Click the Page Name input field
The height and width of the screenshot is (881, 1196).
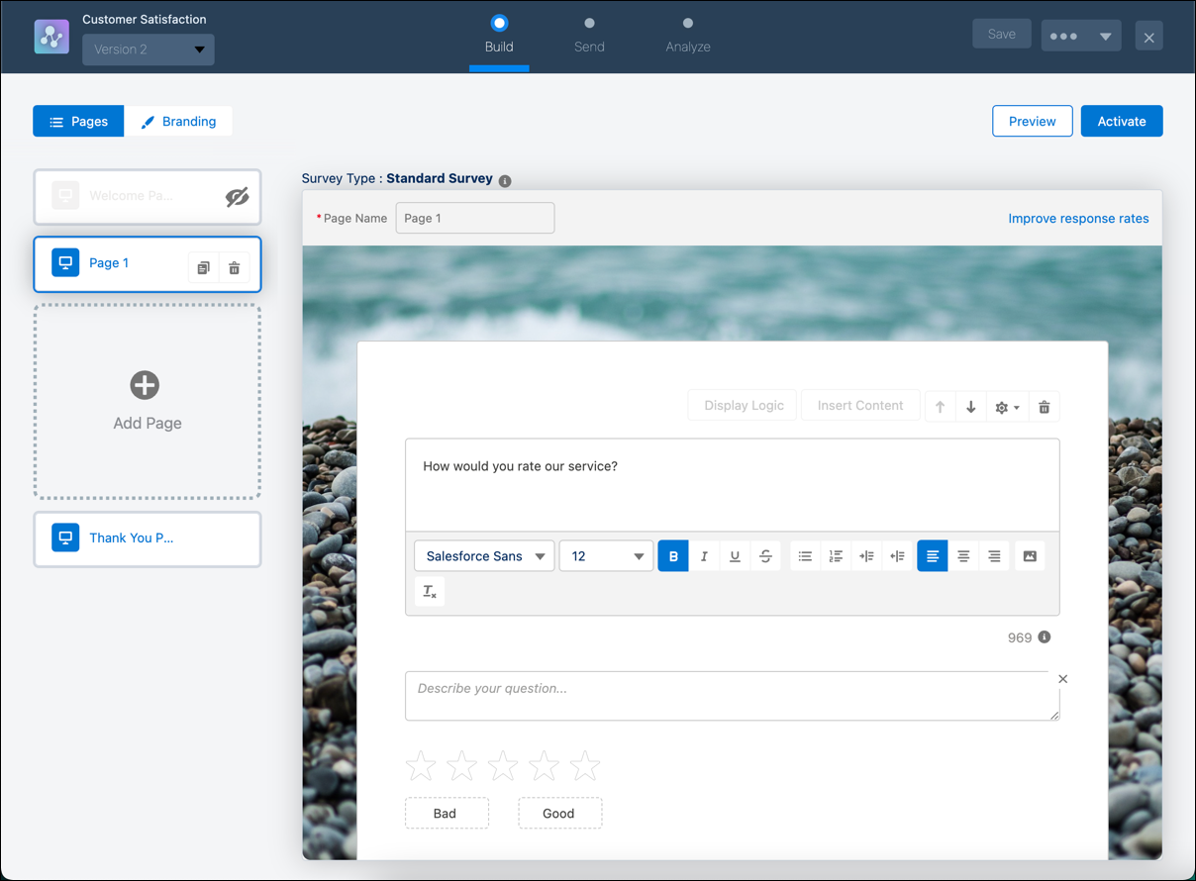(474, 218)
